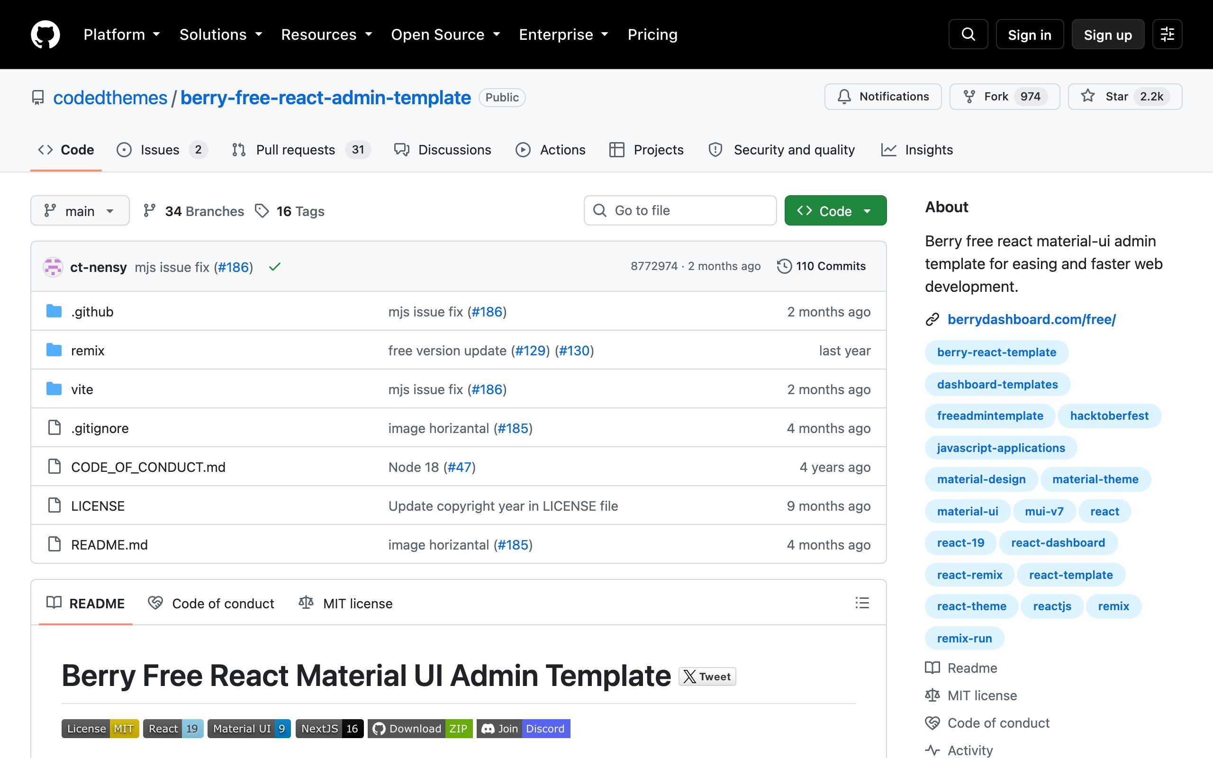Click the green commit status checkmark

click(275, 267)
